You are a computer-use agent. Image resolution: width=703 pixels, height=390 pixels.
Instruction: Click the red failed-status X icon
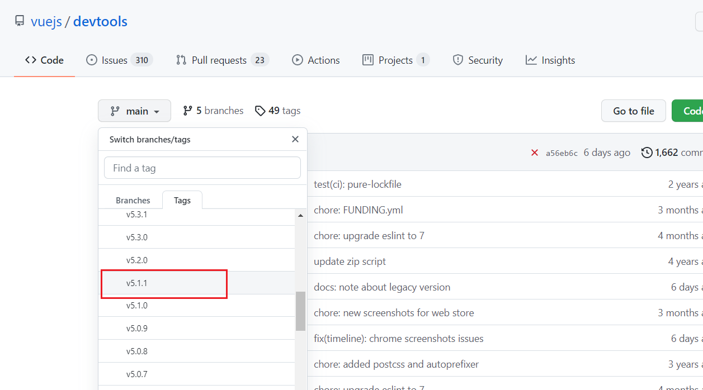coord(535,153)
